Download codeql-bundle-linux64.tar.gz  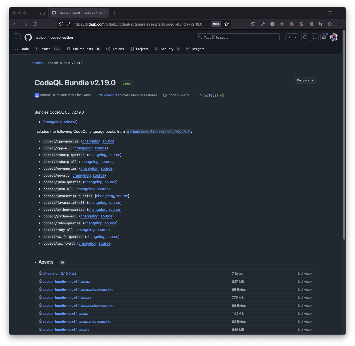[66, 281]
